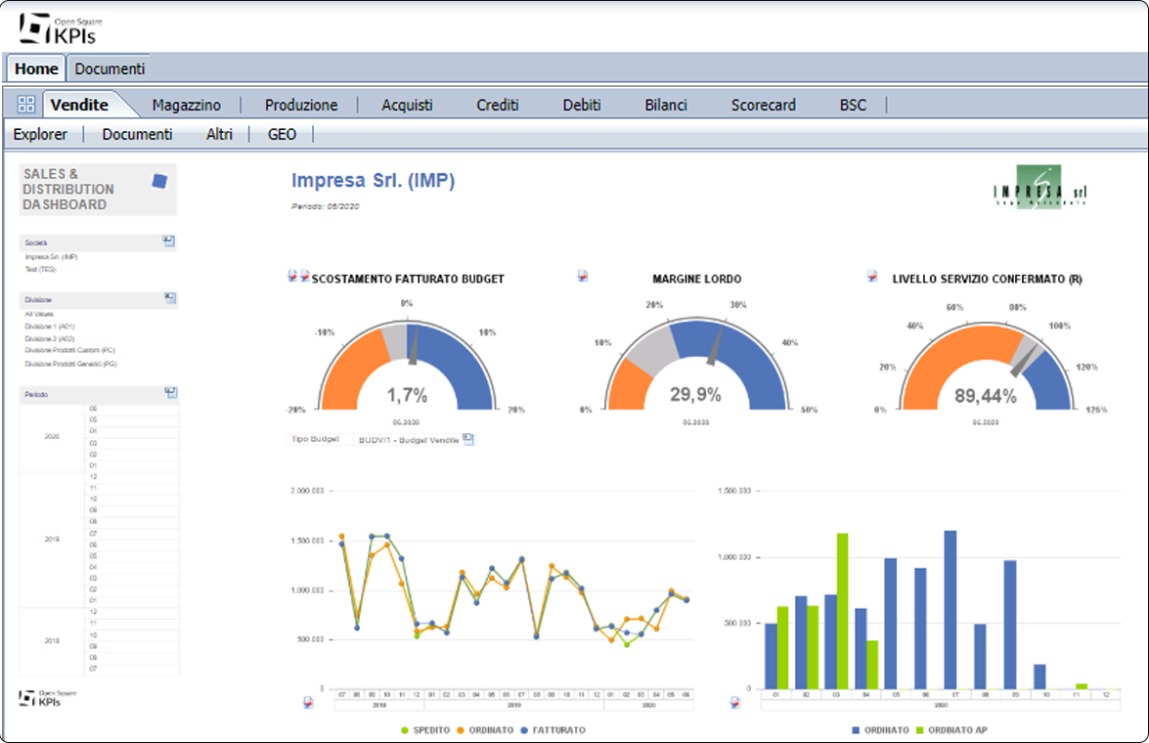The width and height of the screenshot is (1149, 743).
Task: Switch to the BSC tab
Action: [x=853, y=105]
